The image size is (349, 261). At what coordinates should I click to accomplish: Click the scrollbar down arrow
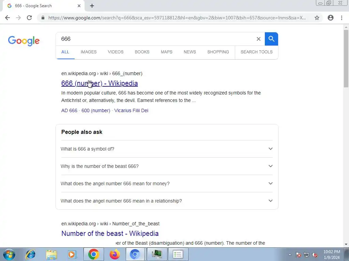click(346, 245)
